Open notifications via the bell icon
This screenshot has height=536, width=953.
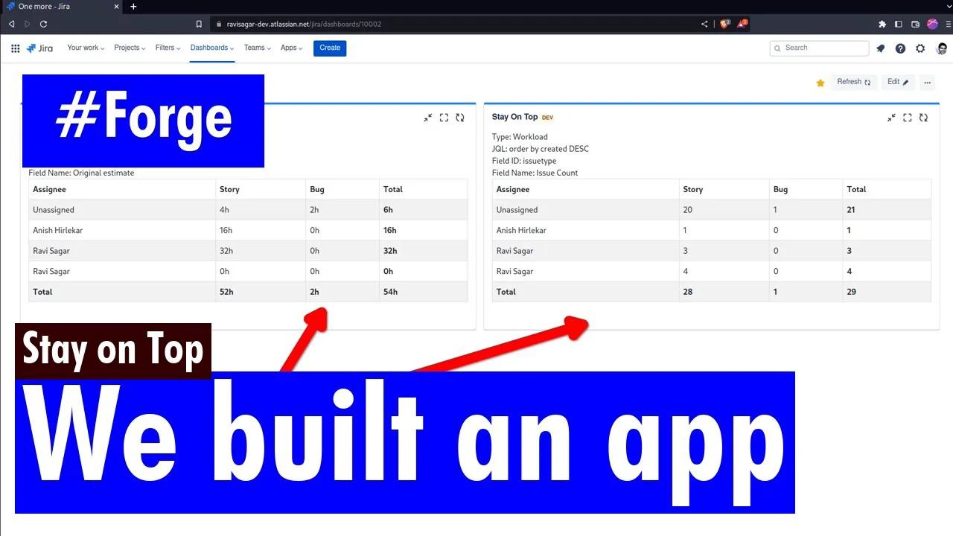coord(880,48)
